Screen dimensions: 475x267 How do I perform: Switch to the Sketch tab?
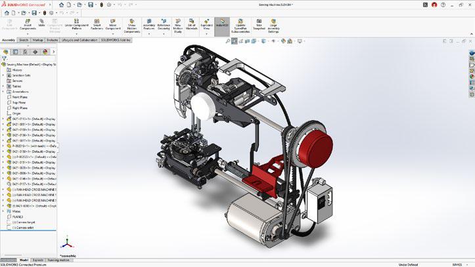[x=24, y=40]
